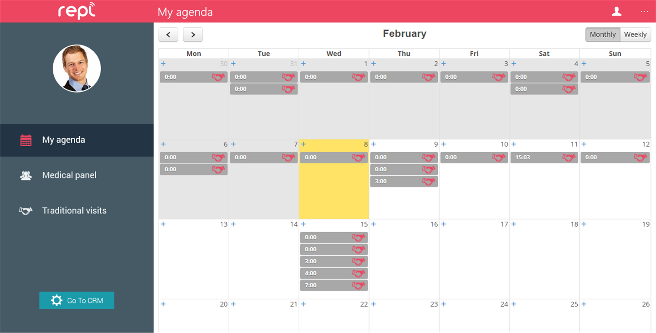Click the plus icon on February 13
The width and height of the screenshot is (656, 333).
pos(163,224)
